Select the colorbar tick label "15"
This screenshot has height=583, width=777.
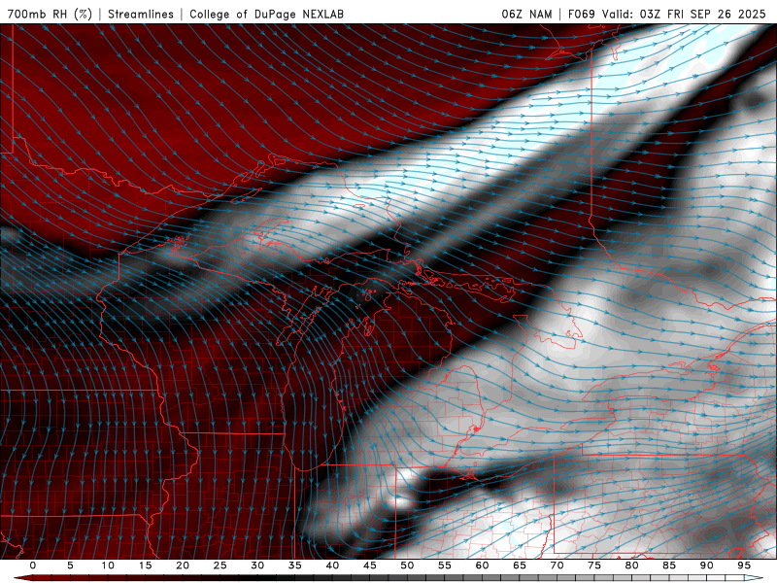[x=145, y=566]
